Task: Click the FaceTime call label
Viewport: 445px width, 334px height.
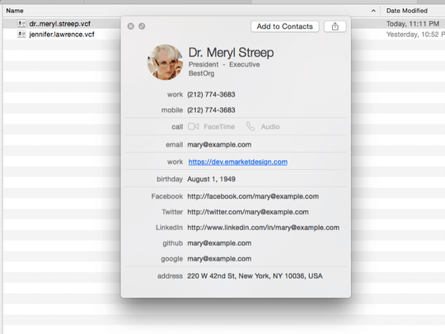Action: pos(219,127)
